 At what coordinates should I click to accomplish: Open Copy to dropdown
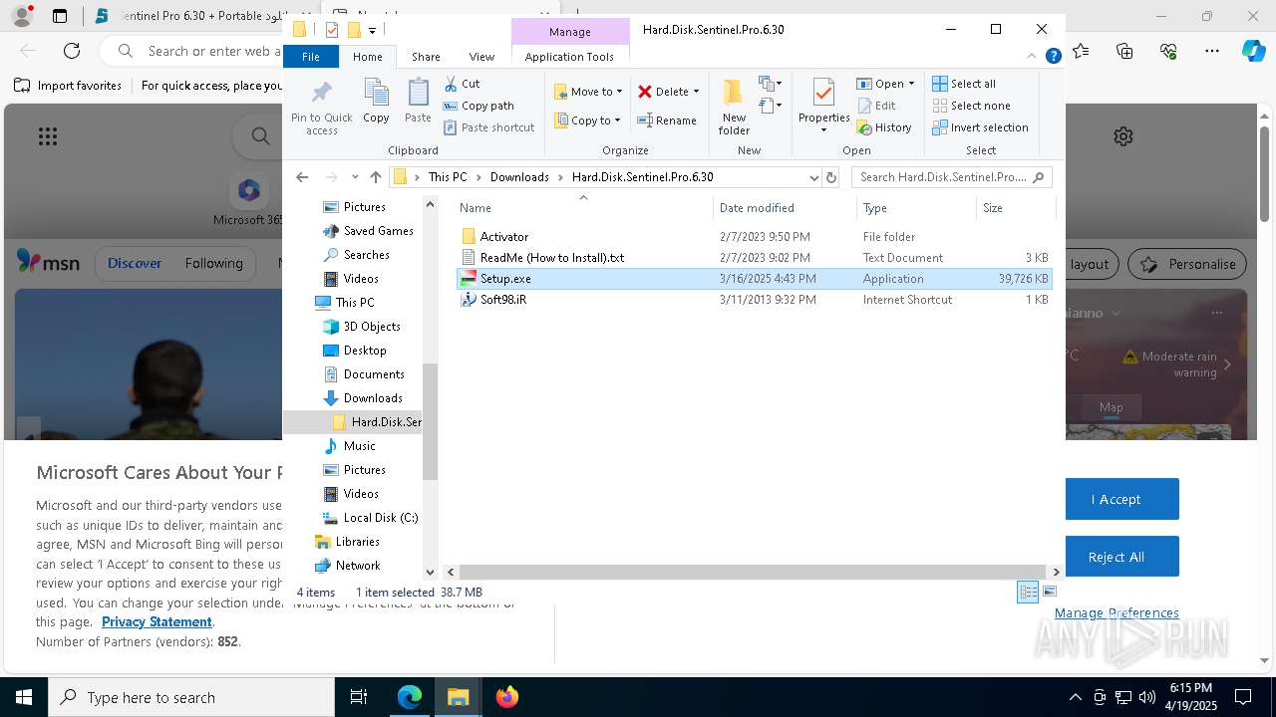586,120
